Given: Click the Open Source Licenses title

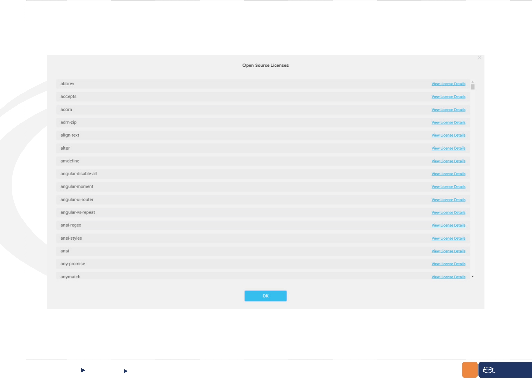Looking at the screenshot, I should pyautogui.click(x=265, y=65).
